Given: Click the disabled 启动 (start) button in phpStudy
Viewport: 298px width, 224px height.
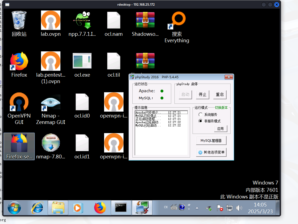Looking at the screenshot, I should [185, 95].
